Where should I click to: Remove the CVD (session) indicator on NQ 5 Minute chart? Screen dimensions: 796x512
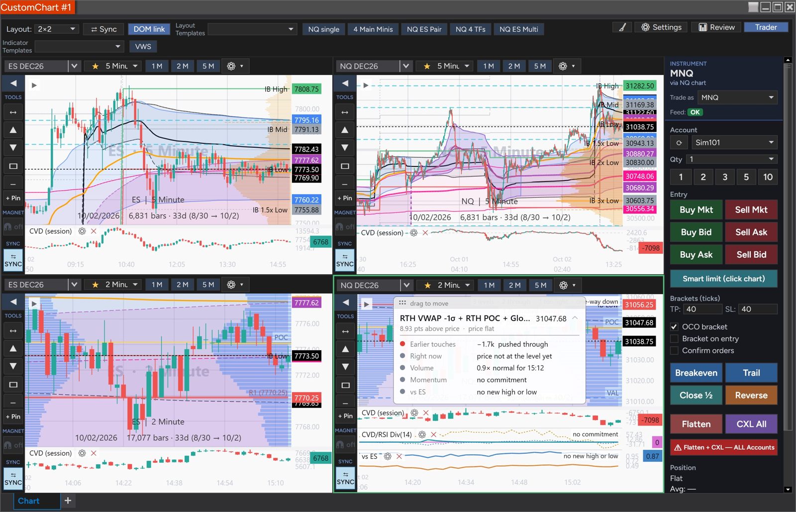425,233
